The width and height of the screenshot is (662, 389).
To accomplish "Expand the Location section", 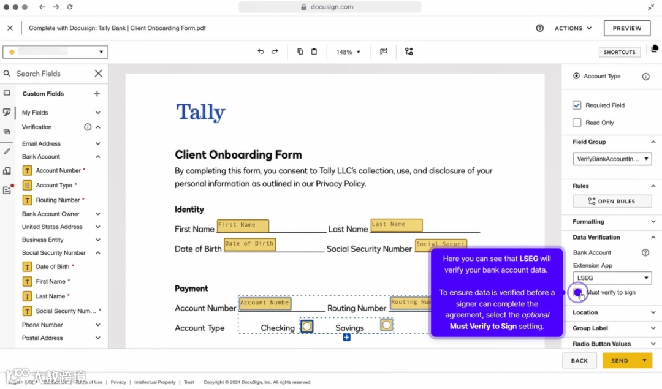I will tap(653, 312).
